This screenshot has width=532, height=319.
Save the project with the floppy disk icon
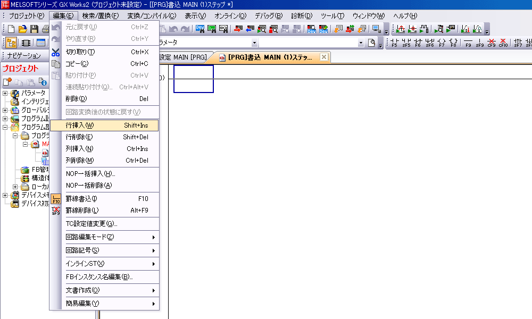click(x=34, y=29)
